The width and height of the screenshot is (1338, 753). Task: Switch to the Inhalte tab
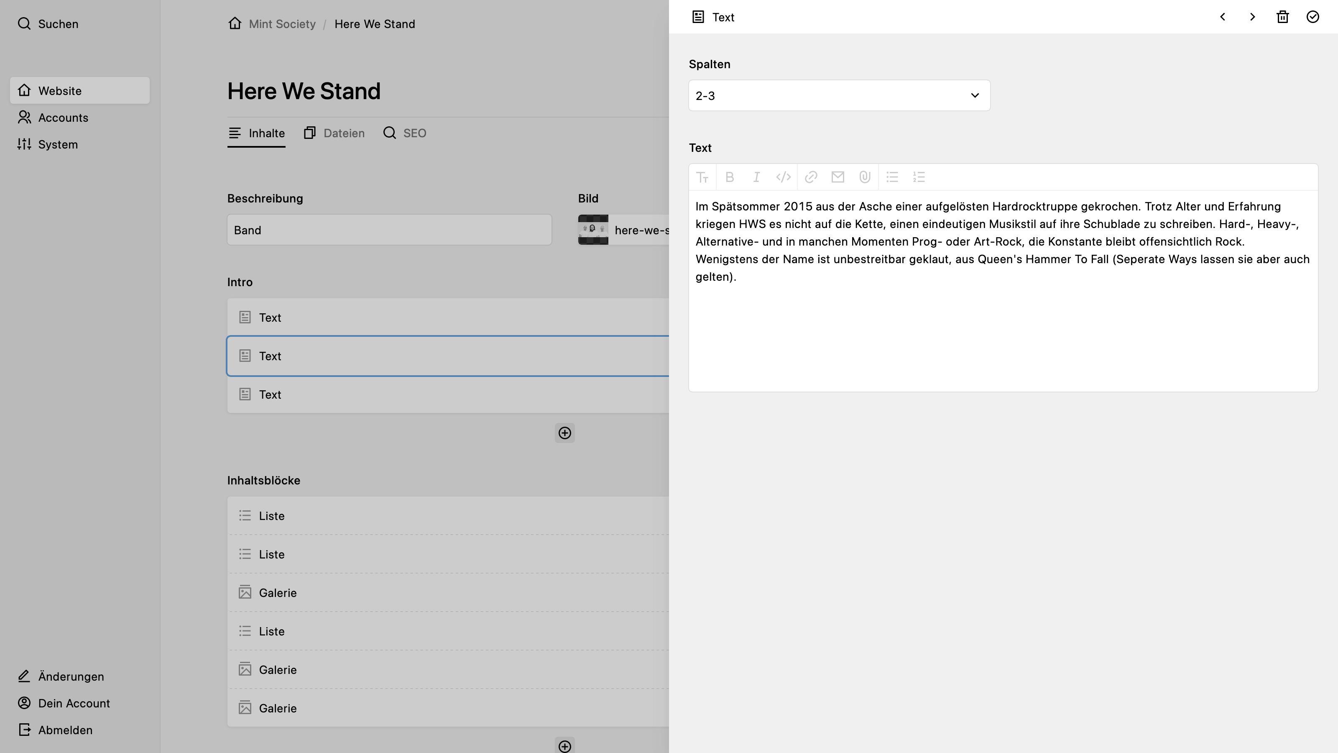[x=257, y=133]
